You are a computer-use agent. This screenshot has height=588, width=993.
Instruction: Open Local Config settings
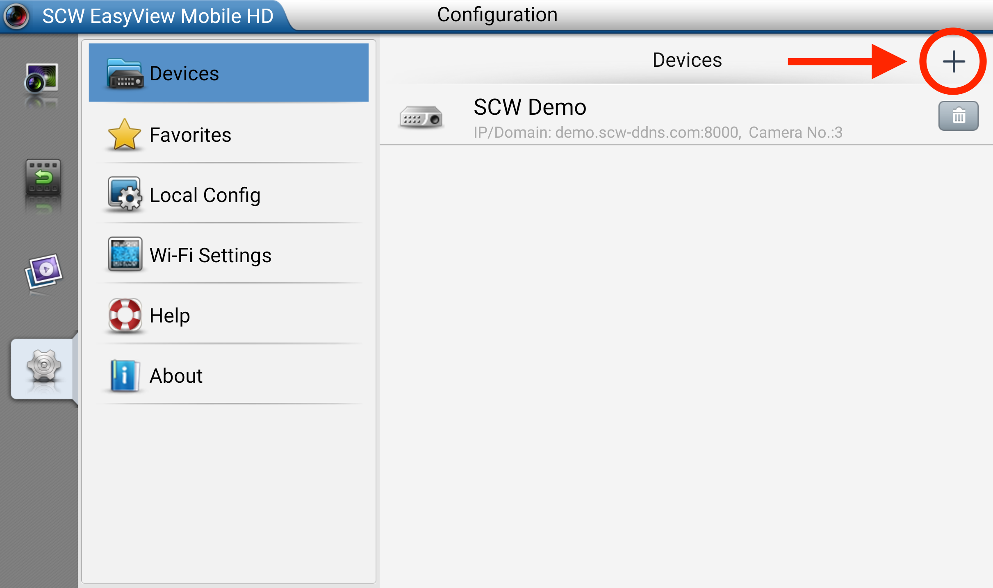coord(229,195)
